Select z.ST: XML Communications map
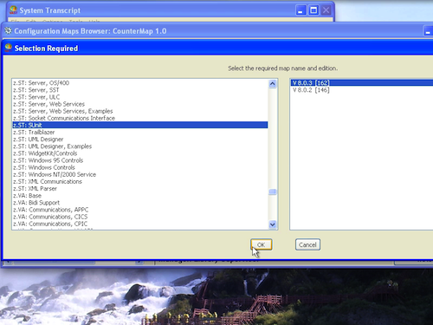433x325 pixels. tap(140, 181)
